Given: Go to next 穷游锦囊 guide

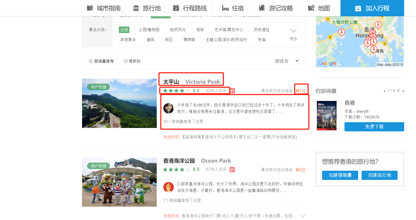Looking at the screenshot, I should [403, 91].
